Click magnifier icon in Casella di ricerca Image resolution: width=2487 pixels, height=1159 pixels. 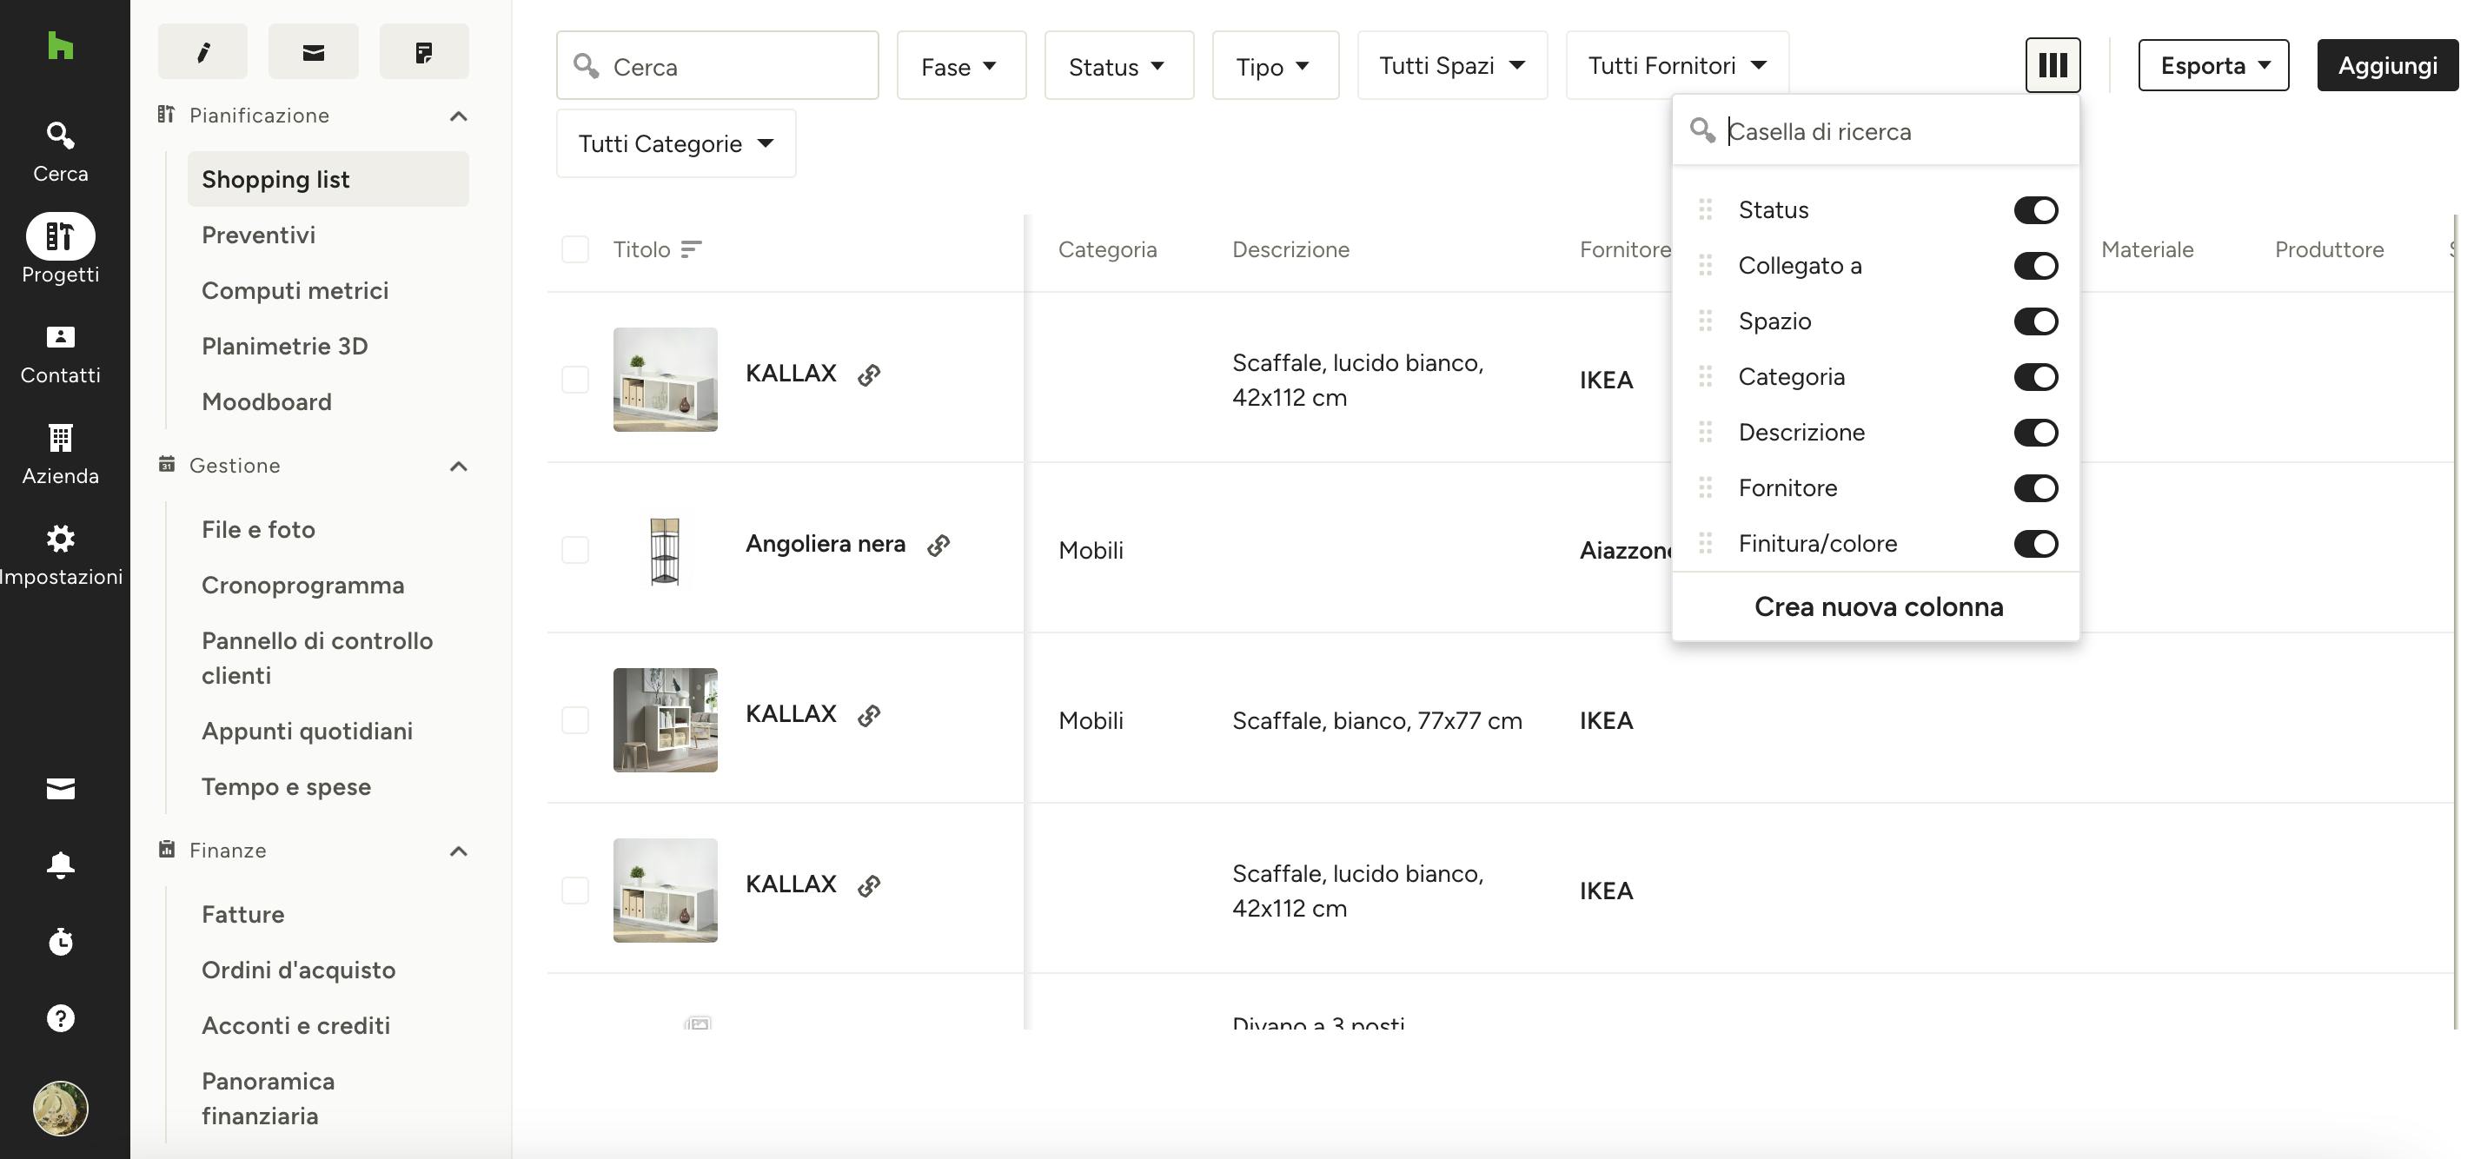click(1703, 130)
